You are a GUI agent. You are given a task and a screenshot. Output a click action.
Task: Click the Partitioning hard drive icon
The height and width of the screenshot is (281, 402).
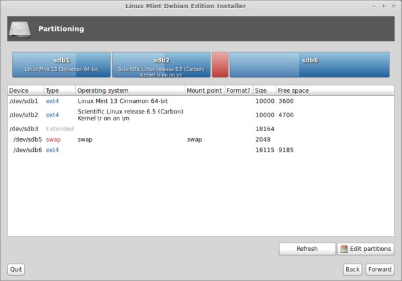click(19, 29)
